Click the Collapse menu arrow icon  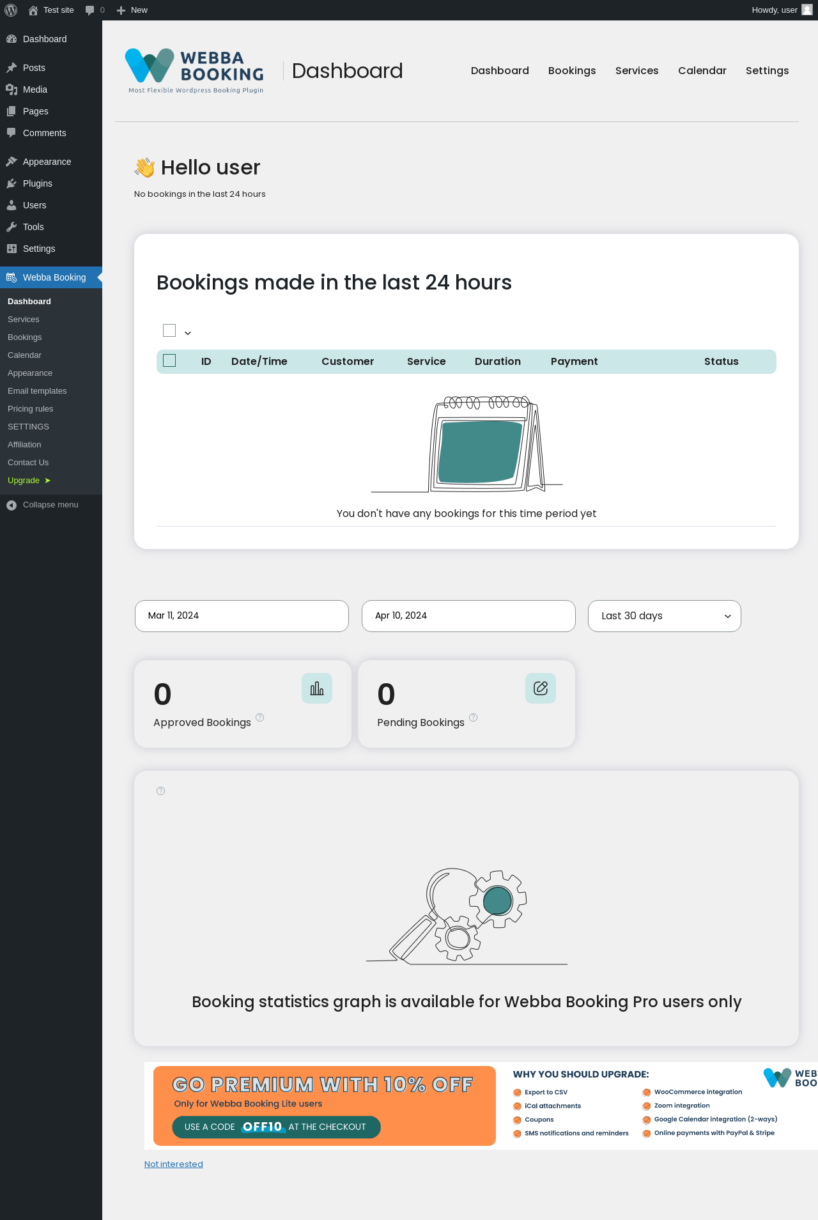(x=12, y=505)
